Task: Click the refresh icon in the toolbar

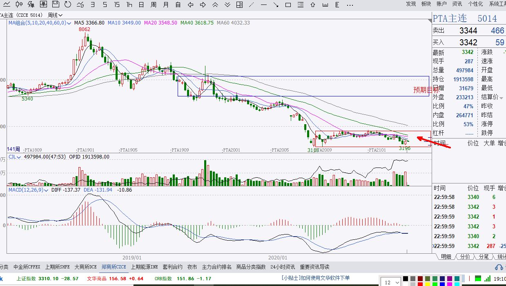Action: 68,4
